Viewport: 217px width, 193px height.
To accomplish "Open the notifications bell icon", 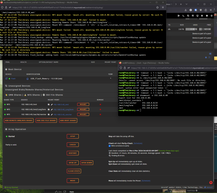I will [x=212, y=16].
